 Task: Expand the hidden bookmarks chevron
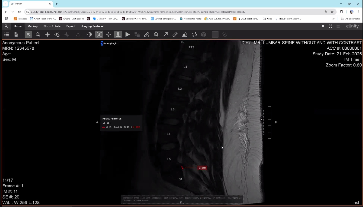334,19
